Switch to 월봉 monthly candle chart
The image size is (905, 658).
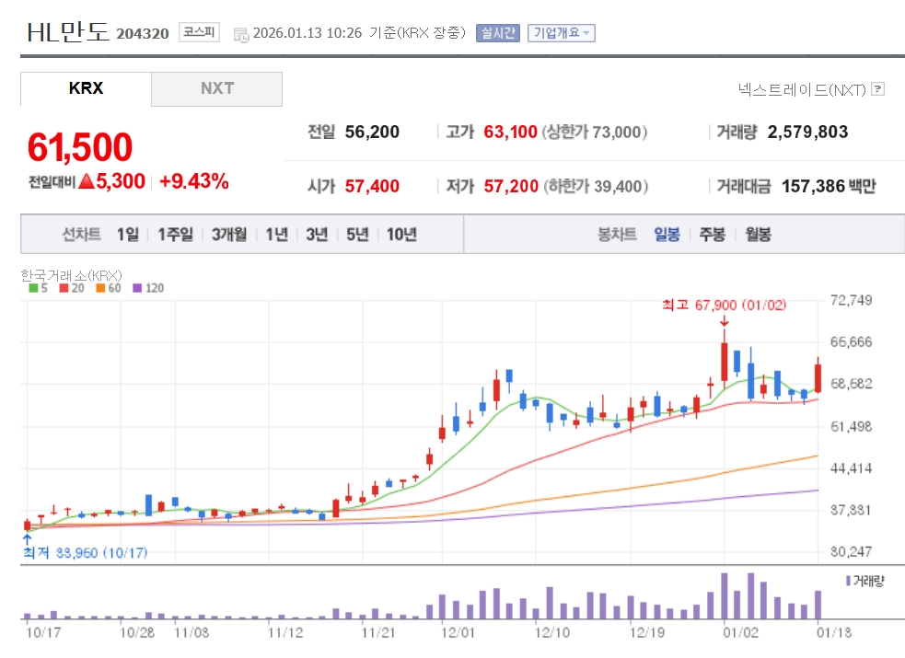click(x=758, y=234)
